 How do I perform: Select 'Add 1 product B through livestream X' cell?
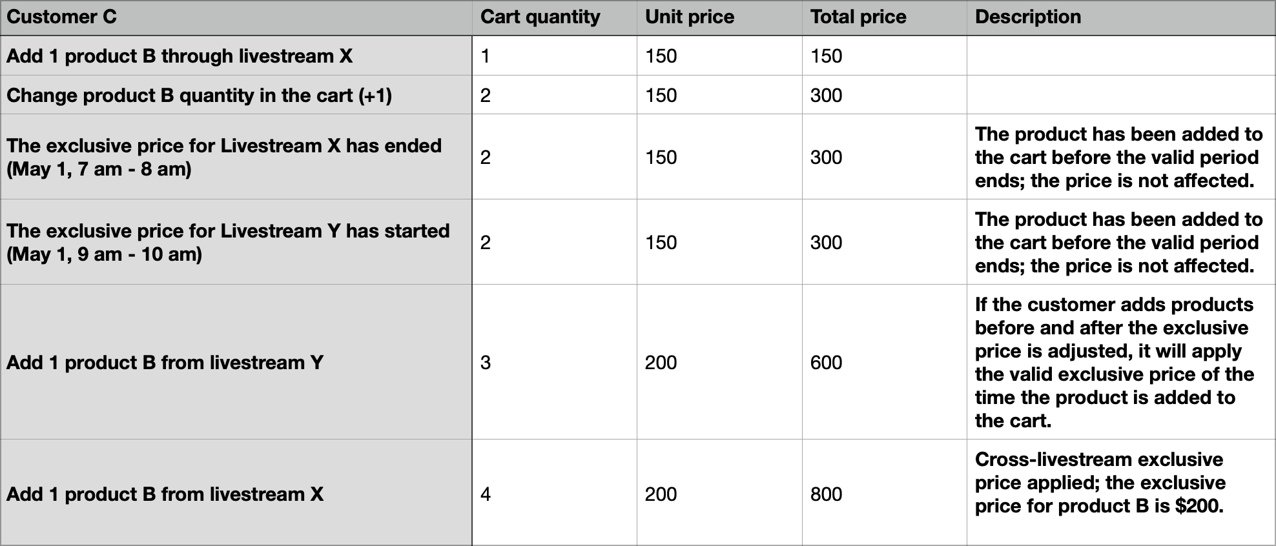[236, 56]
